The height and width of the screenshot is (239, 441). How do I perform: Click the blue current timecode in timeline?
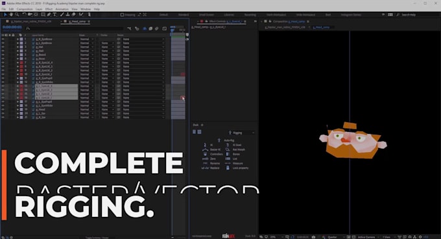[x=12, y=27]
